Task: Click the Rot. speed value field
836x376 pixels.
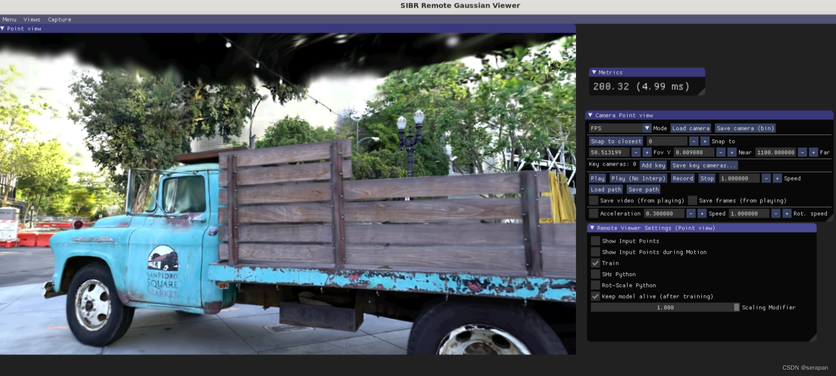Action: (x=749, y=213)
